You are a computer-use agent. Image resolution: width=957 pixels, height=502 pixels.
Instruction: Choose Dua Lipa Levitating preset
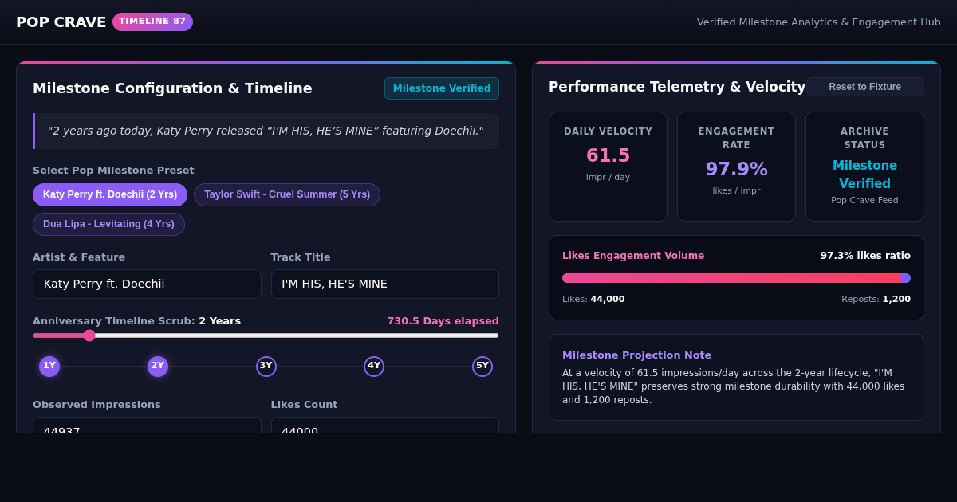[108, 224]
